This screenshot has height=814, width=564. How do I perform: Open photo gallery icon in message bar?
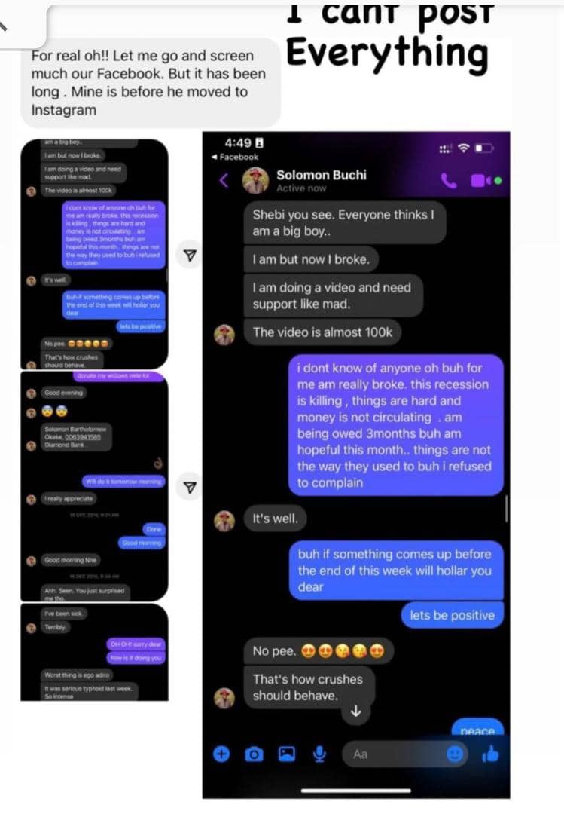tap(286, 753)
